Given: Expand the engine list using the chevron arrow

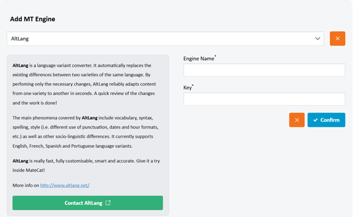Looking at the screenshot, I should tap(318, 38).
